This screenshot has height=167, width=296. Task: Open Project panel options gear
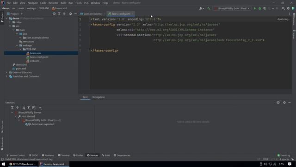(70, 14)
